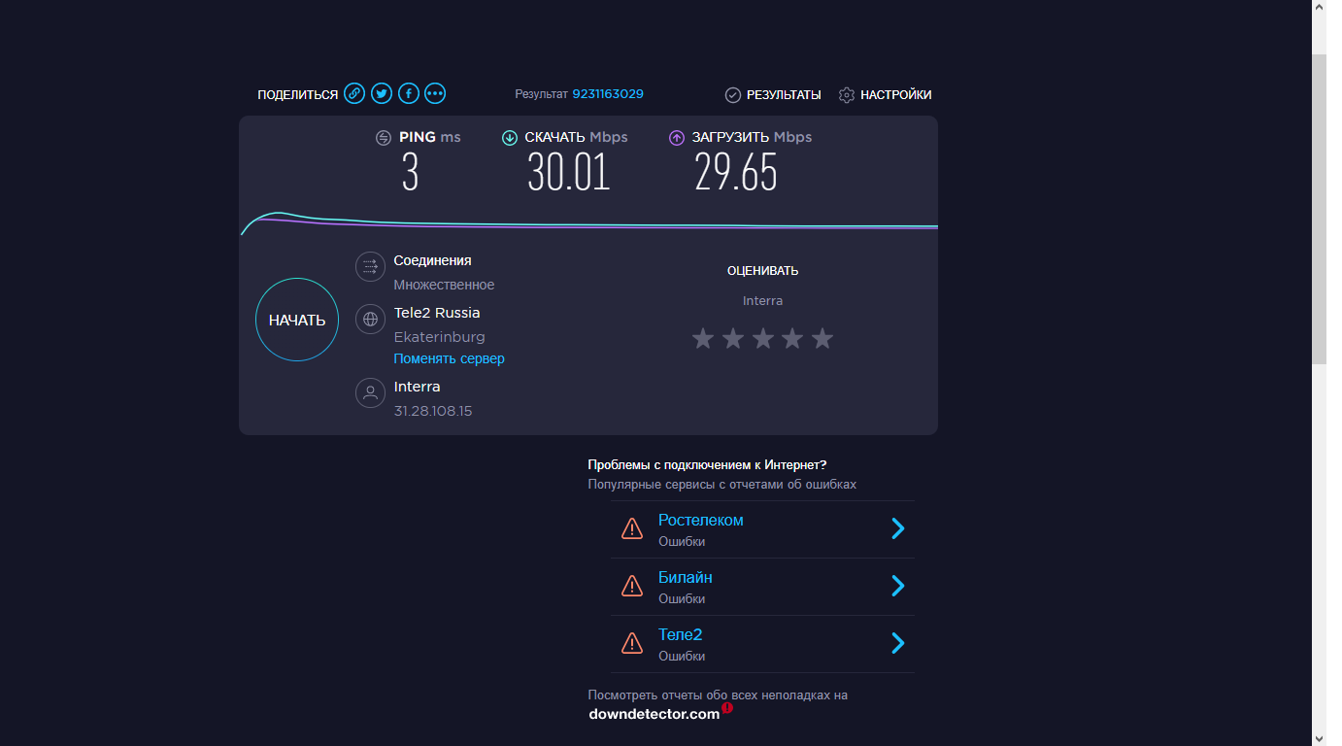Click the checkmark icon beside РЕЗУЛЬТАТЫ
Screen dimensions: 1342x746
pyautogui.click(x=733, y=95)
